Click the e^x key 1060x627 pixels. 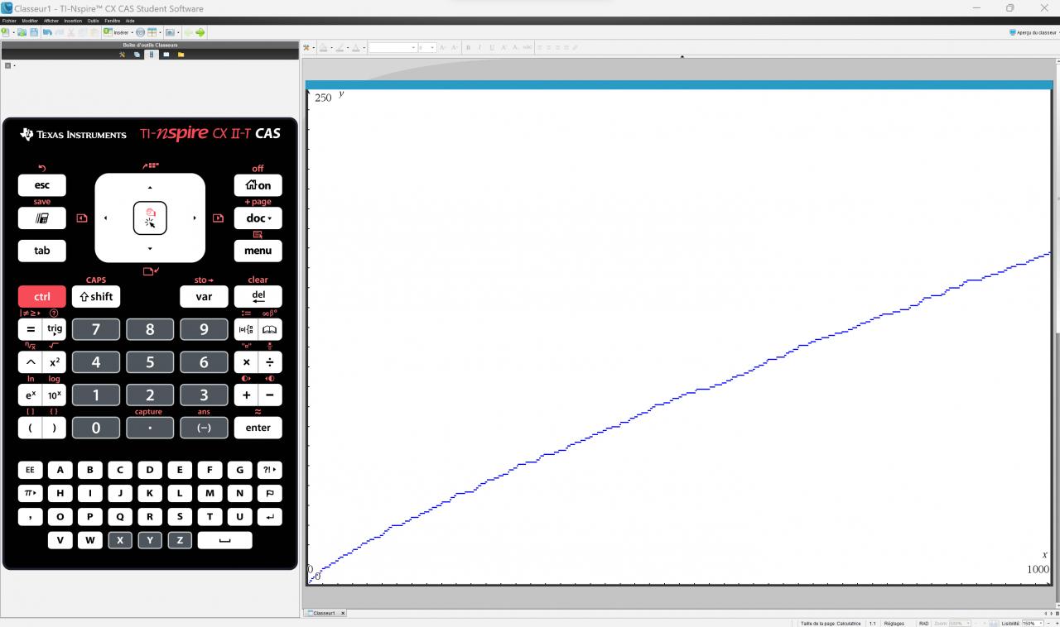point(31,395)
